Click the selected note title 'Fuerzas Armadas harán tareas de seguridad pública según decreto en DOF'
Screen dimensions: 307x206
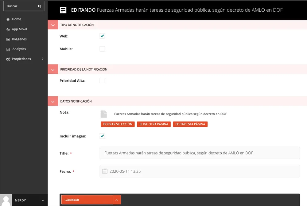(170, 114)
